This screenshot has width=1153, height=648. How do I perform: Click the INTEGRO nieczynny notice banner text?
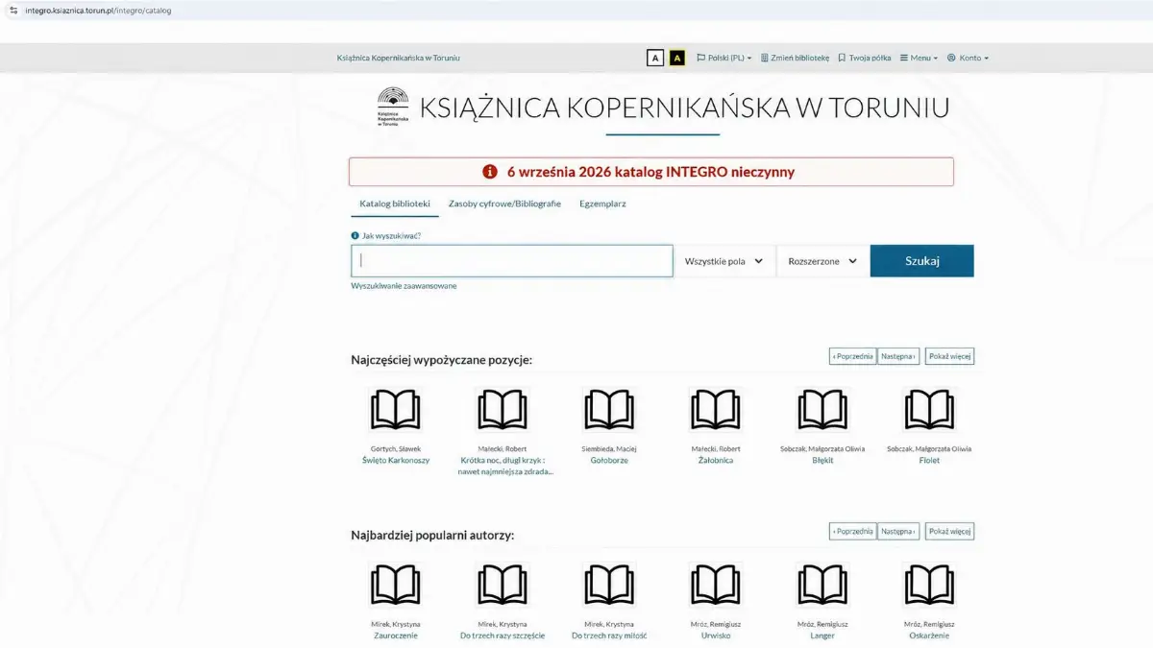(650, 172)
